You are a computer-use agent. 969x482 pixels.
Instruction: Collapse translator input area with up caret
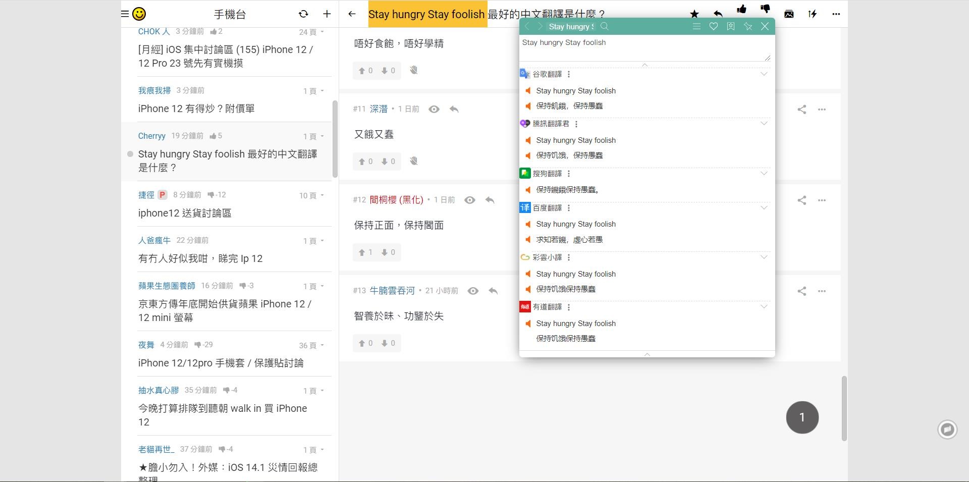coord(644,65)
